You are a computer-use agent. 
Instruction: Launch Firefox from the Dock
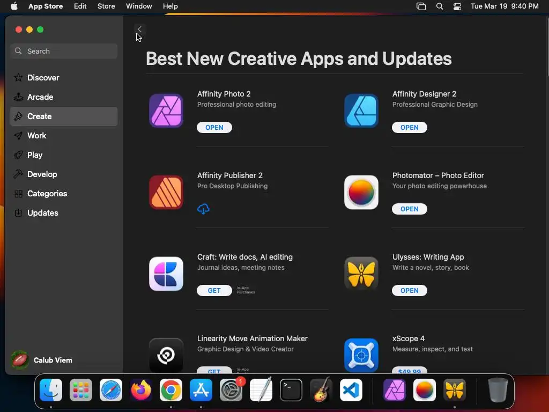(141, 390)
